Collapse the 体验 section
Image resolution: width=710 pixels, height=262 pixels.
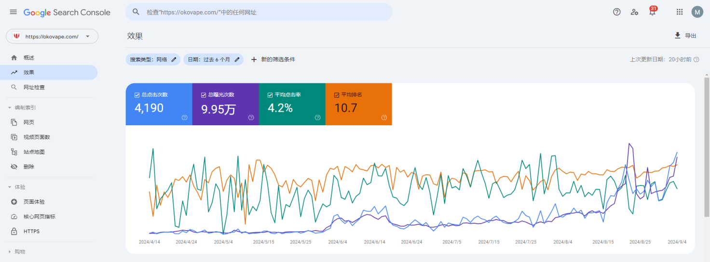click(x=17, y=187)
